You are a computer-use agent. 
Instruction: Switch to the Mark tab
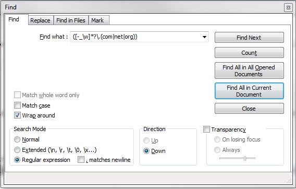point(97,20)
